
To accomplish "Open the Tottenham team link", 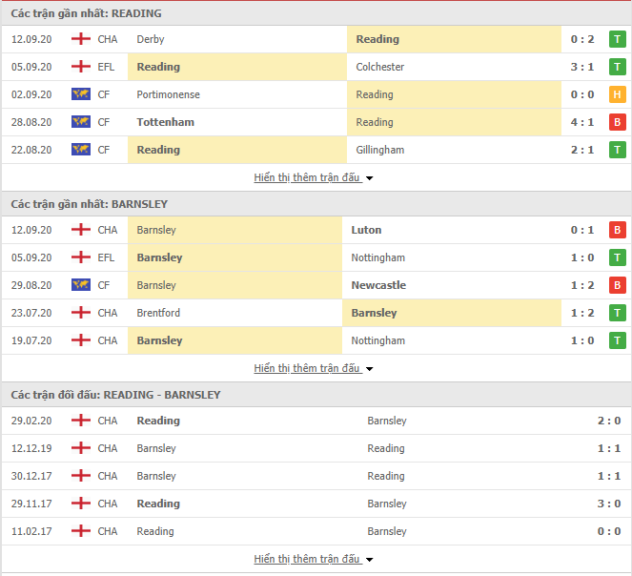I will (x=165, y=122).
